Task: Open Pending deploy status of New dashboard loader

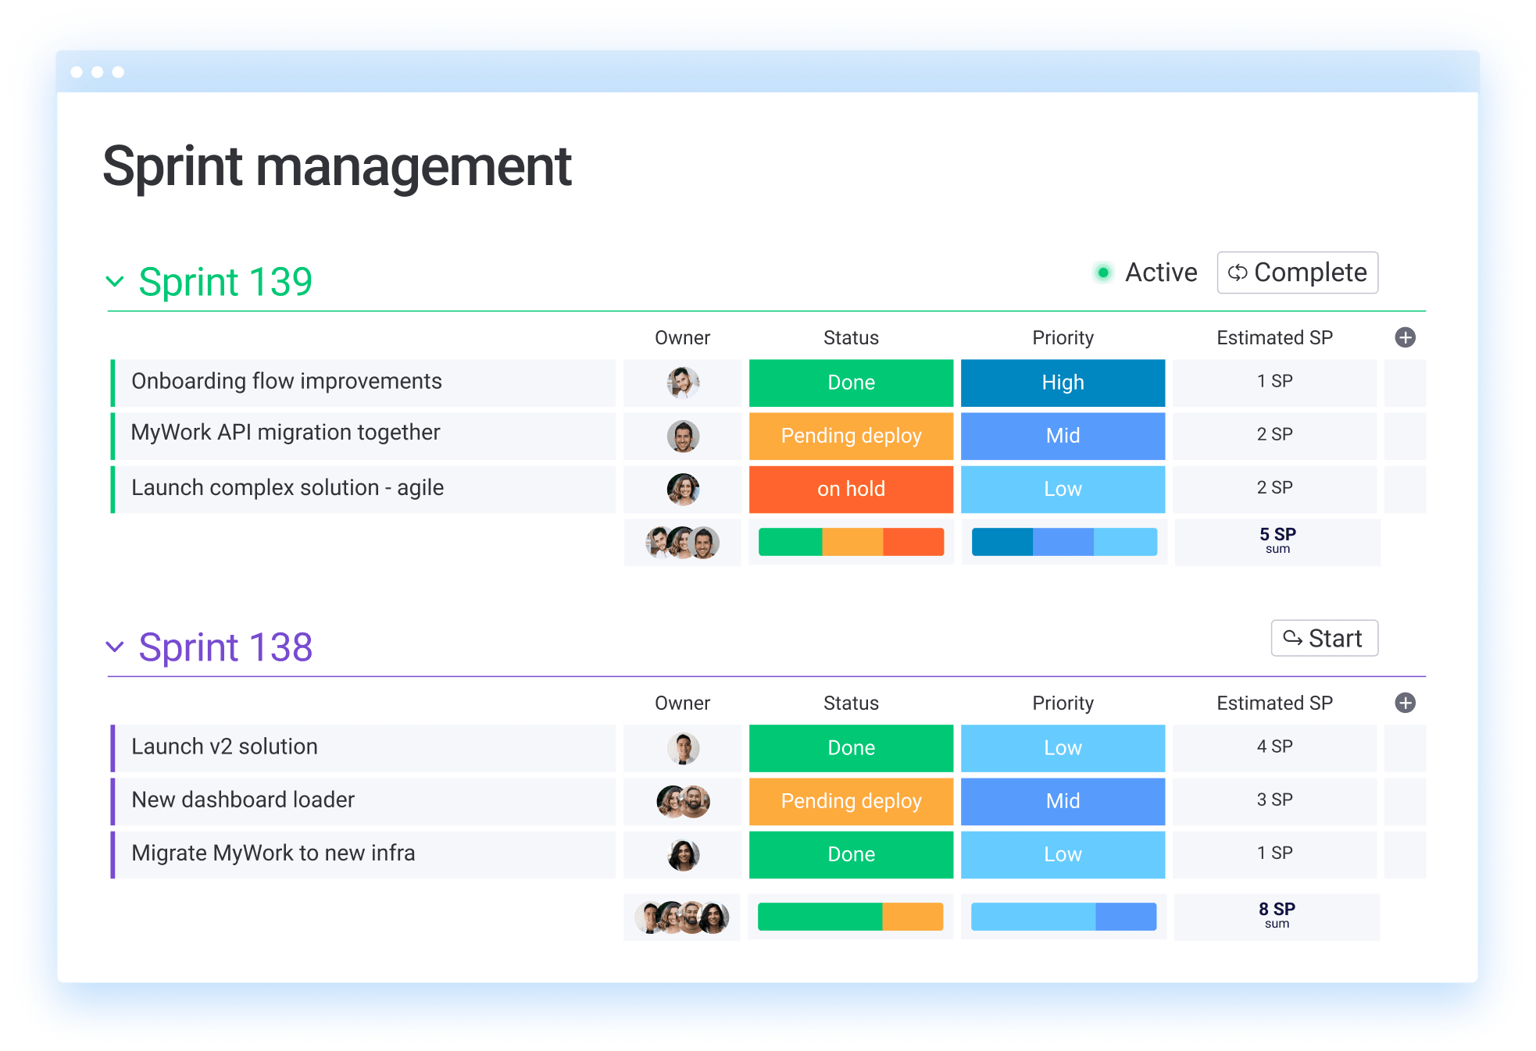Action: pos(851,801)
